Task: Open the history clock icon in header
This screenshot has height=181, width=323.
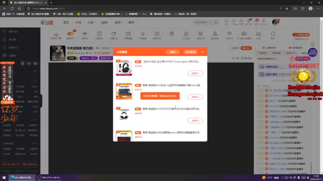Action: pos(226,21)
